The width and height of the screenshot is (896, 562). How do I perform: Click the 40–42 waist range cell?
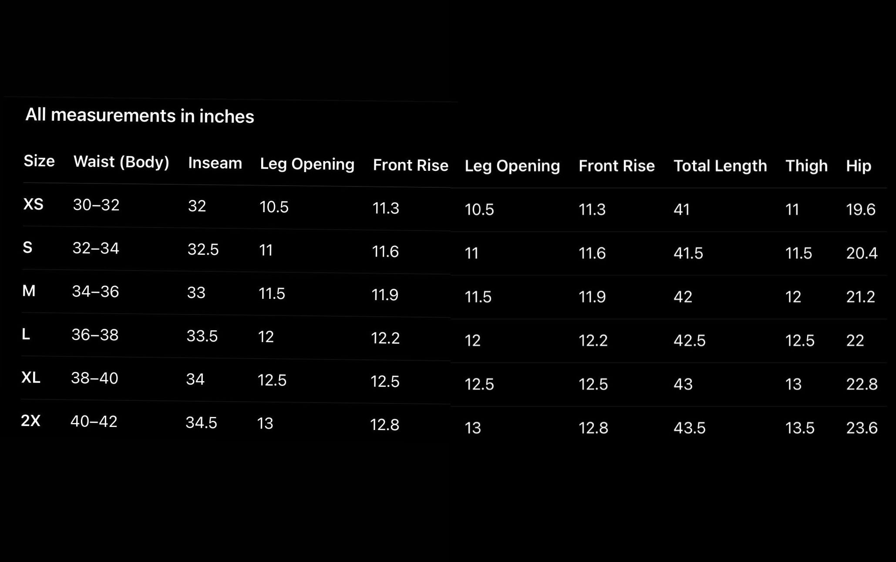coord(94,421)
